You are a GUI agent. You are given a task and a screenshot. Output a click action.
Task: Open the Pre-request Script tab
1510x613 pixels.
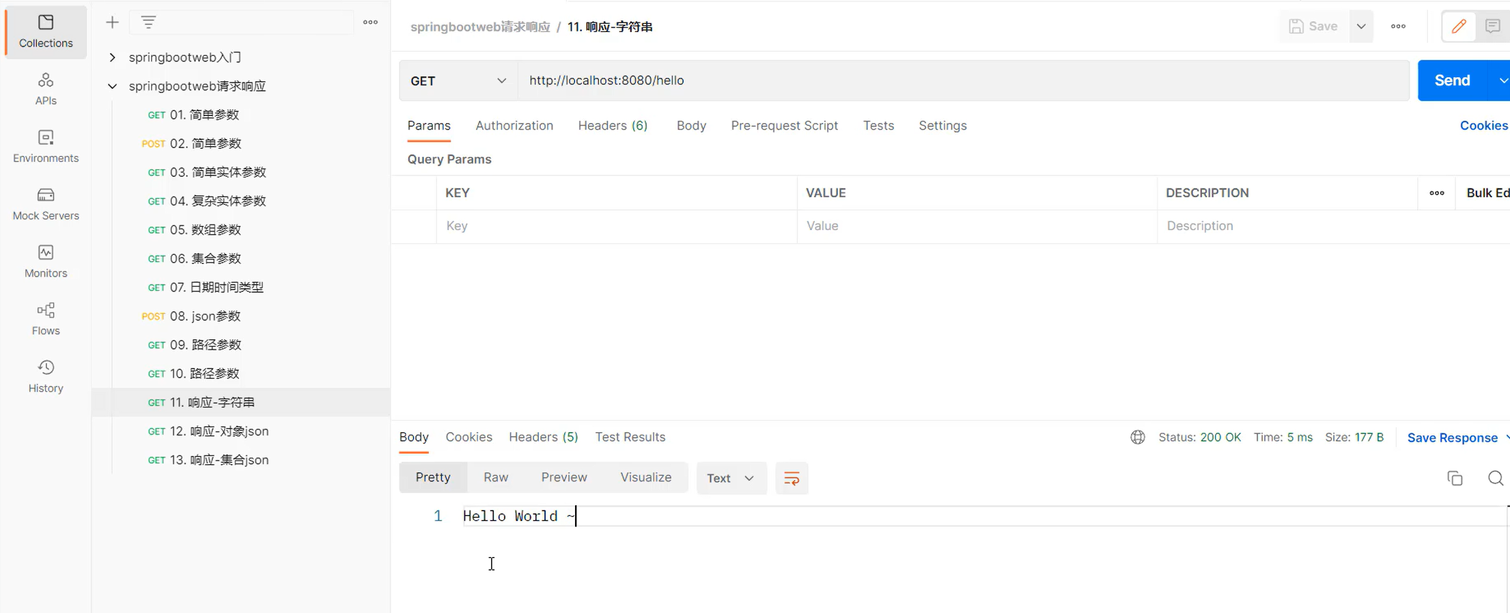click(784, 126)
